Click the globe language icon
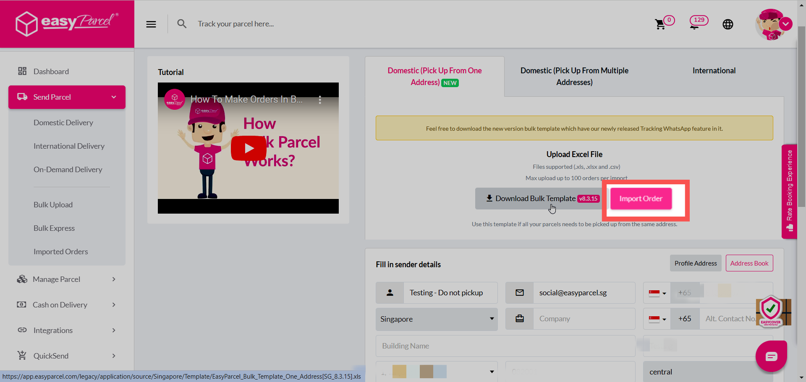Image resolution: width=806 pixels, height=382 pixels. pos(728,24)
